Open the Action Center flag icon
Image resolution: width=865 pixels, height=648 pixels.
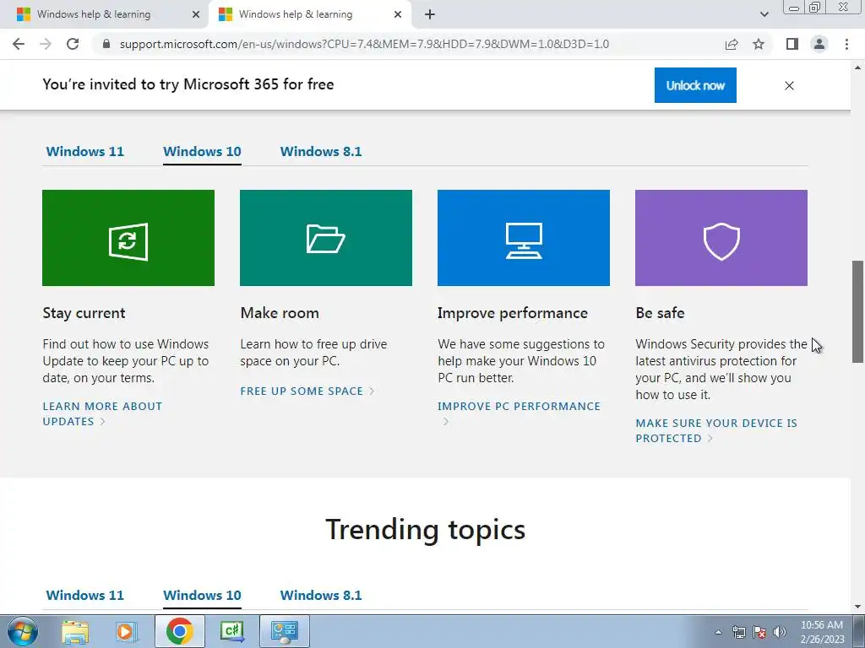click(x=759, y=632)
